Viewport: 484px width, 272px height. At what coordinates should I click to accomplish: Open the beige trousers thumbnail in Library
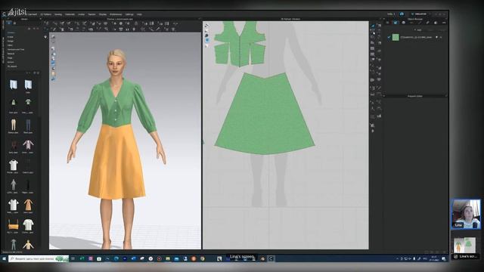[x=14, y=125]
